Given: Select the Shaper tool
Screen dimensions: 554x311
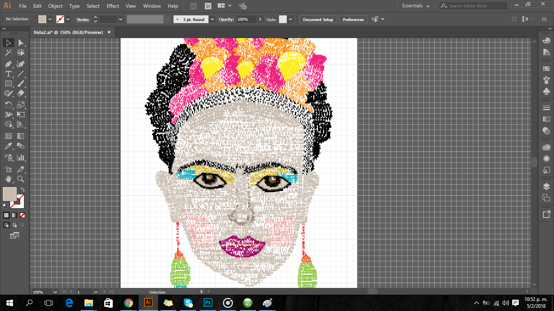Looking at the screenshot, I should pos(8,94).
